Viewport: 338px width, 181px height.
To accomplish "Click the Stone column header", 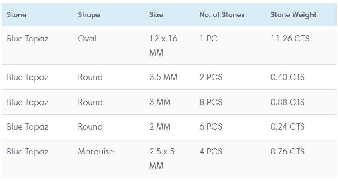I will coord(16,15).
